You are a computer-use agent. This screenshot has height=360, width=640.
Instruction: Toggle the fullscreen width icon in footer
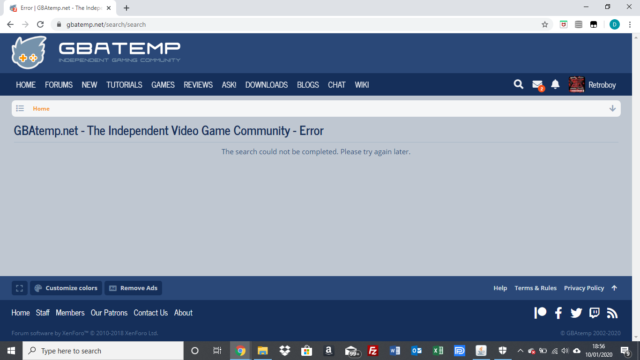point(20,288)
